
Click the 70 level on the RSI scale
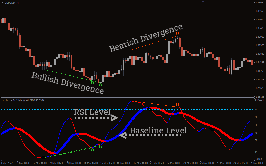coord(256,110)
